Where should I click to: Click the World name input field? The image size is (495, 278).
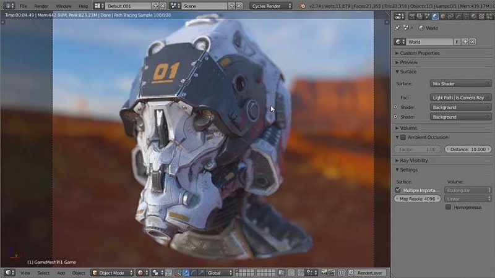coord(429,42)
